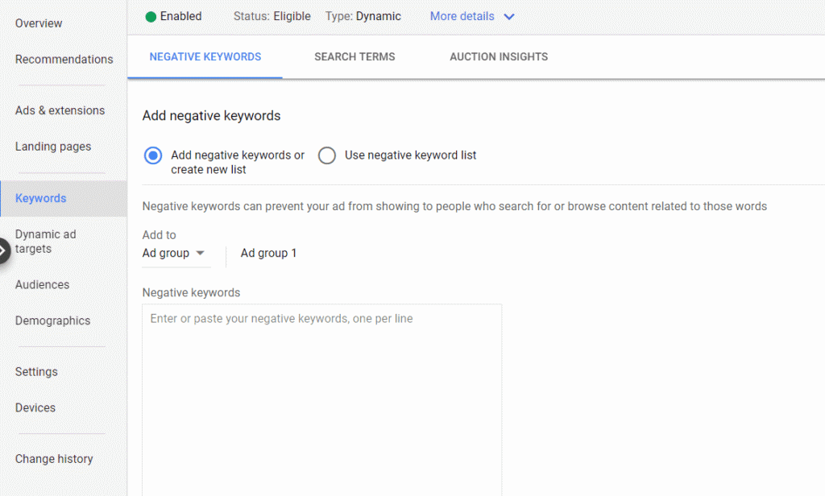The height and width of the screenshot is (496, 825).
Task: Select the NEGATIVE KEYWORDS tab
Action: point(204,56)
